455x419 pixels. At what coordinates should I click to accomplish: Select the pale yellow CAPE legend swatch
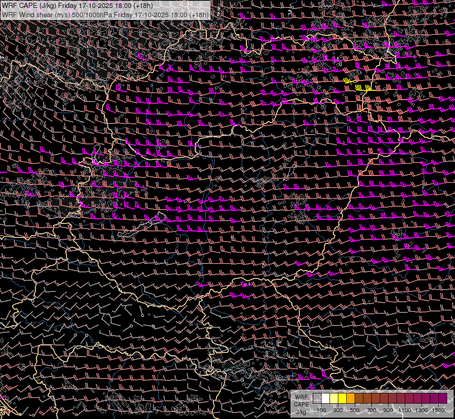click(334, 398)
